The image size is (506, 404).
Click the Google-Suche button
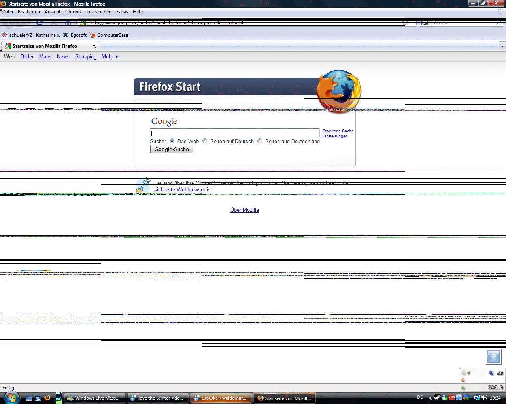click(172, 149)
